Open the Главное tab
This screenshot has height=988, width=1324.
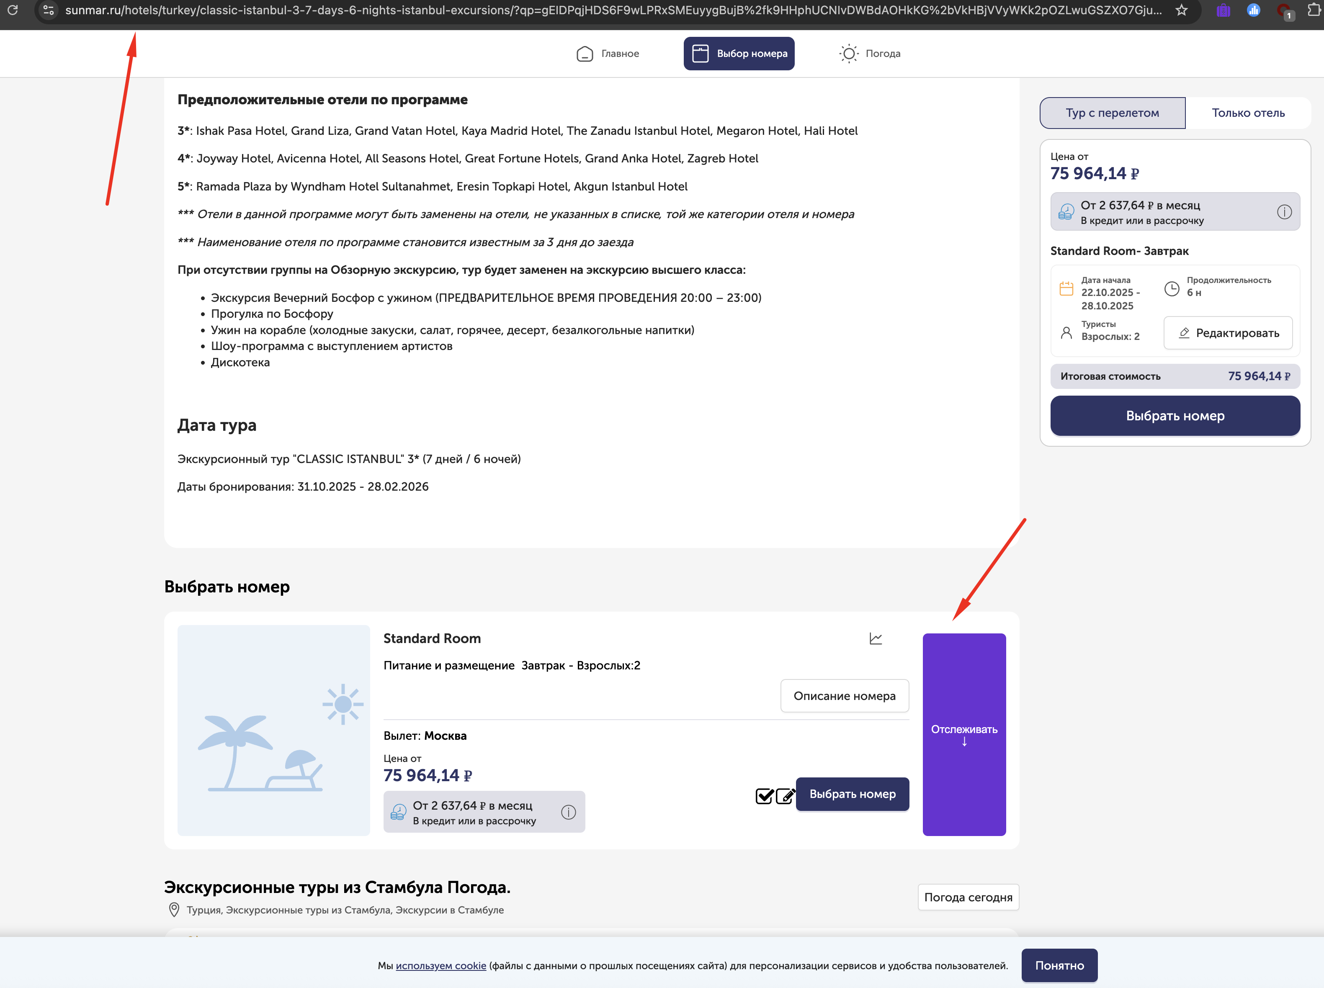click(608, 54)
